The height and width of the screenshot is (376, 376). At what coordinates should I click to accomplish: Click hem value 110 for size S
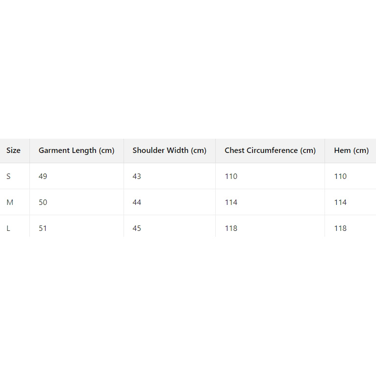click(340, 176)
